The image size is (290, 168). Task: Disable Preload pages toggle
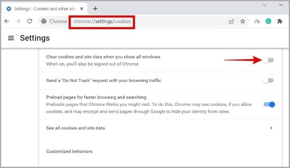269,105
